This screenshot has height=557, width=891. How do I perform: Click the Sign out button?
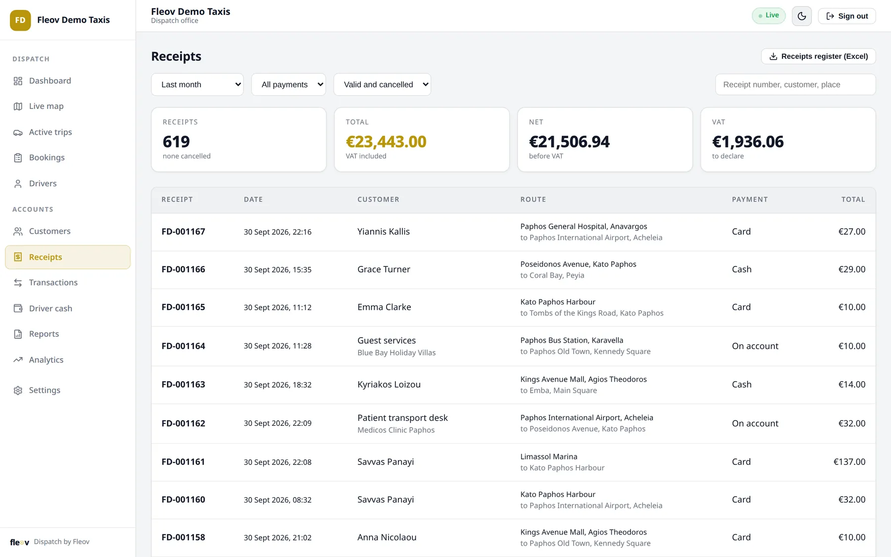tap(846, 16)
